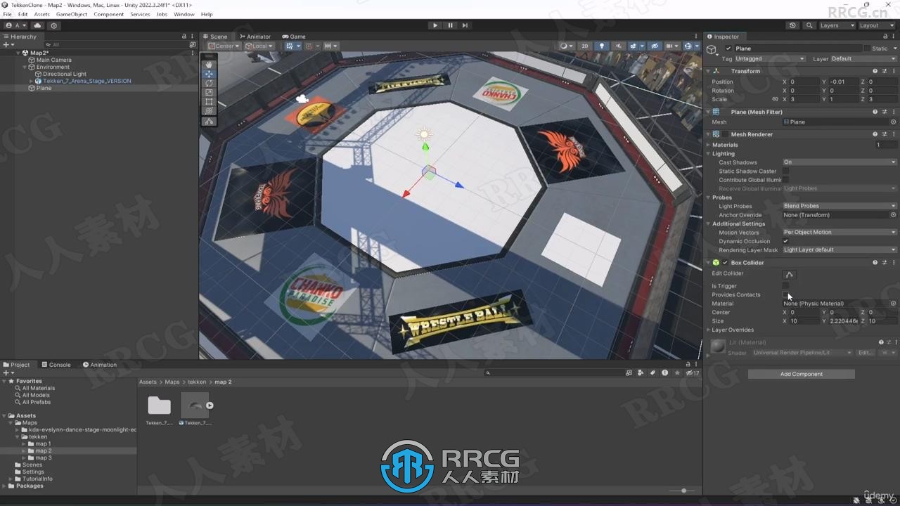This screenshot has height=506, width=900.
Task: Toggle the Plane object active checkbox
Action: click(728, 48)
